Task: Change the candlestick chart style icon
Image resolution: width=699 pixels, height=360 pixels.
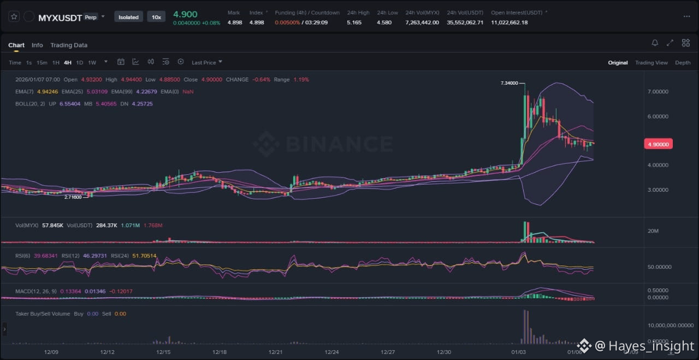Action: (151, 62)
